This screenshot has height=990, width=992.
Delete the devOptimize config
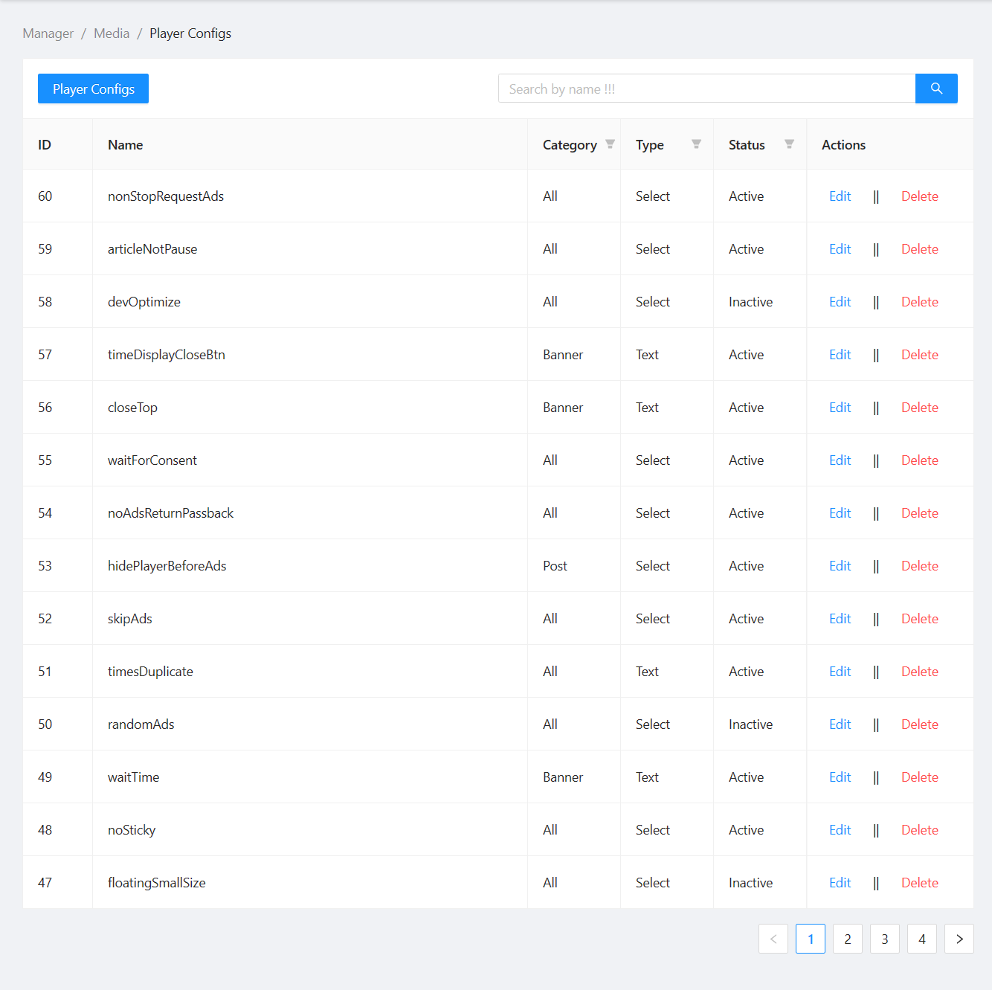click(920, 302)
